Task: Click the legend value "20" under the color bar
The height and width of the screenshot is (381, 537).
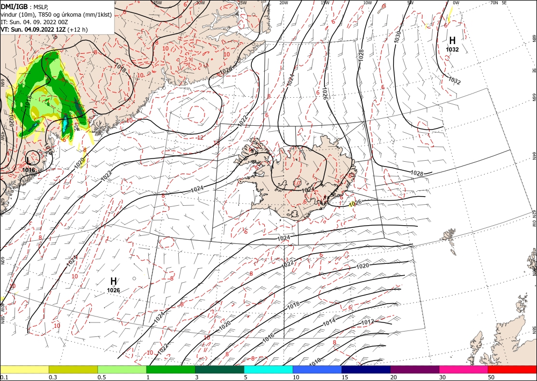Action: pos(394,377)
